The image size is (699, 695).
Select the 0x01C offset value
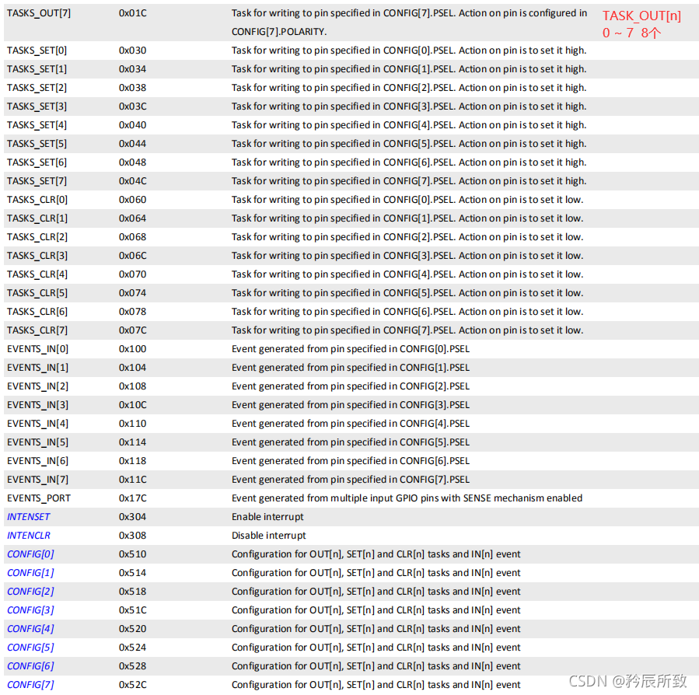(x=133, y=13)
